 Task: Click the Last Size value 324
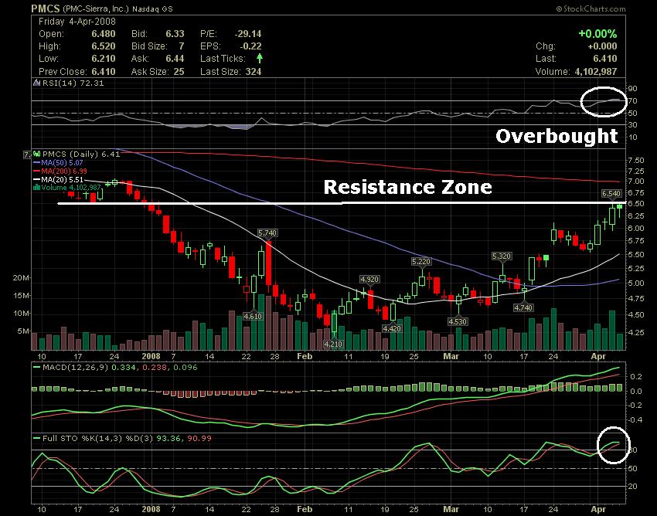click(254, 72)
